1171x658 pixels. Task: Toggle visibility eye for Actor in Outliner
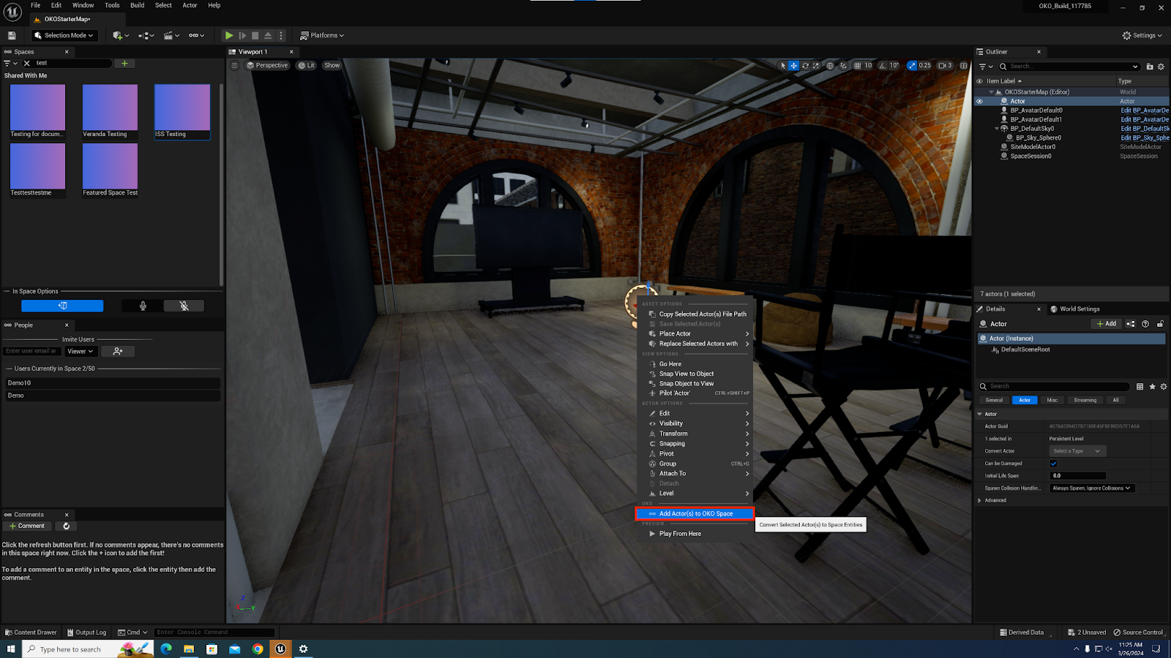click(x=979, y=102)
